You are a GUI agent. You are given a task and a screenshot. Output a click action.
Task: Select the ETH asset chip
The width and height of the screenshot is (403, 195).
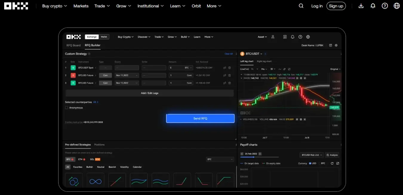click(82, 160)
